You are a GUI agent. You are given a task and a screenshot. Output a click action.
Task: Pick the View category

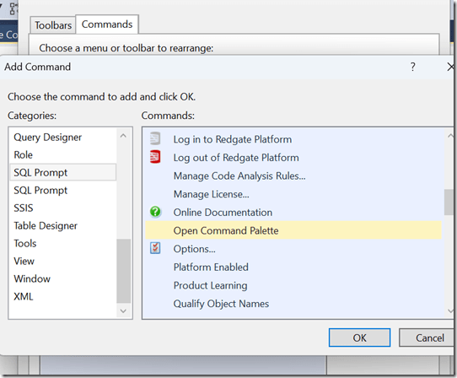pyautogui.click(x=63, y=261)
